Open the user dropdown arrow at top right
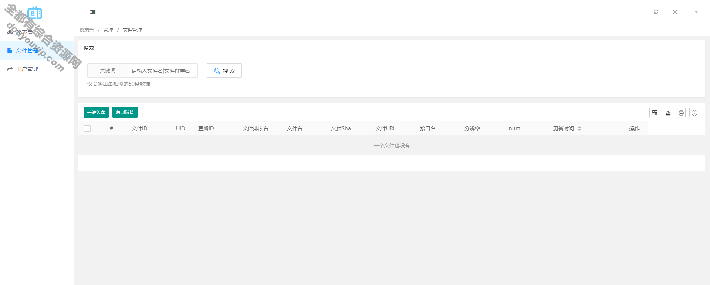This screenshot has height=285, width=710. [x=696, y=12]
